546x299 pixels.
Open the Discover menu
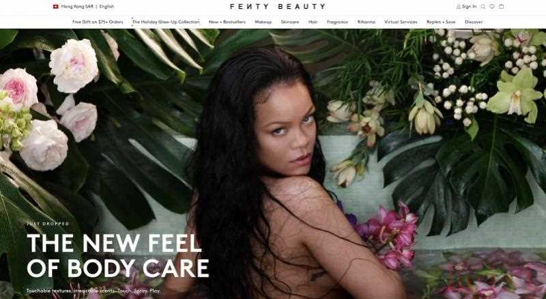[x=474, y=22]
